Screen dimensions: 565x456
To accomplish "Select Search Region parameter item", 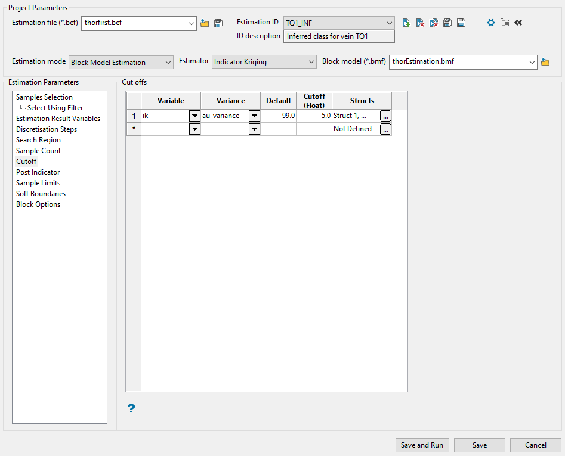I will pyautogui.click(x=38, y=140).
